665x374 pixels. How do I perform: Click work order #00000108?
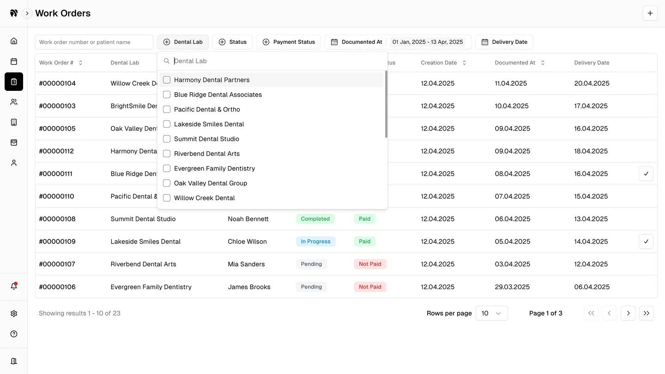click(x=57, y=219)
